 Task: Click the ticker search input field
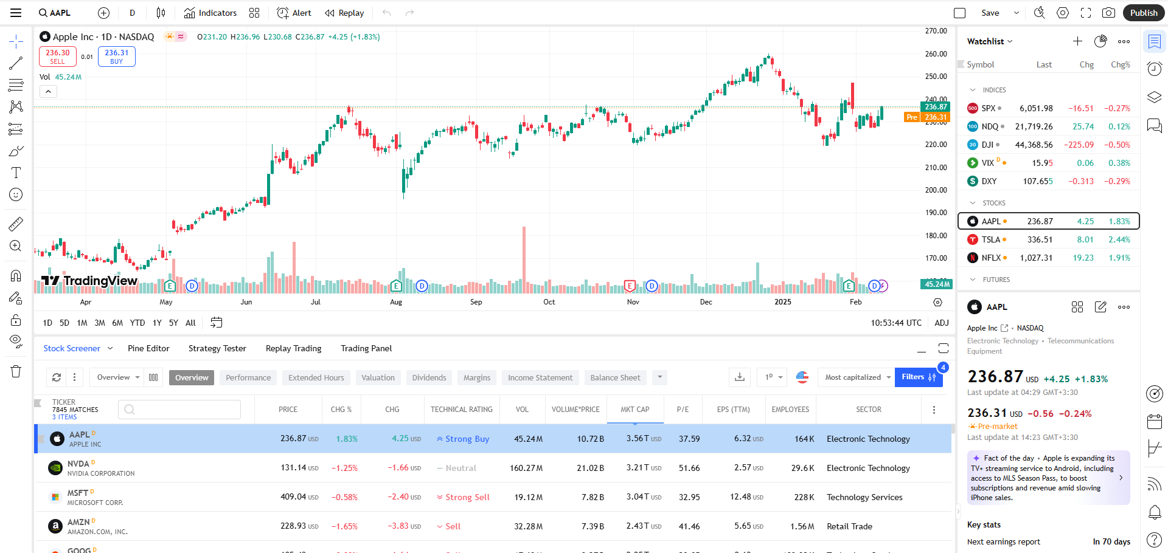pyautogui.click(x=179, y=410)
